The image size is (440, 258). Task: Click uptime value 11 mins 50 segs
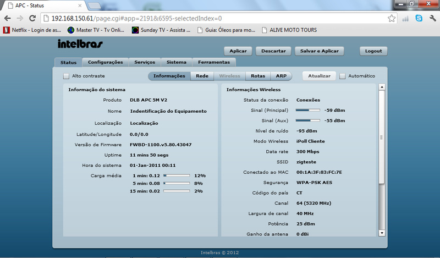tap(149, 155)
